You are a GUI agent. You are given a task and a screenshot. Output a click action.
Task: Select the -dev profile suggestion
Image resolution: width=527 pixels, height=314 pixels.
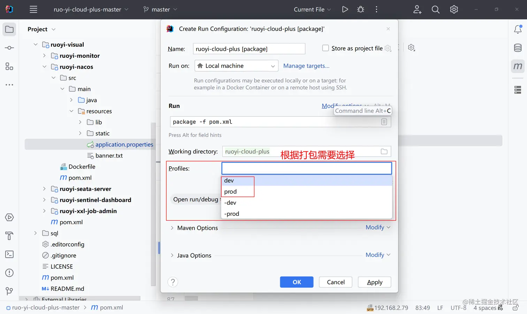pyautogui.click(x=307, y=203)
